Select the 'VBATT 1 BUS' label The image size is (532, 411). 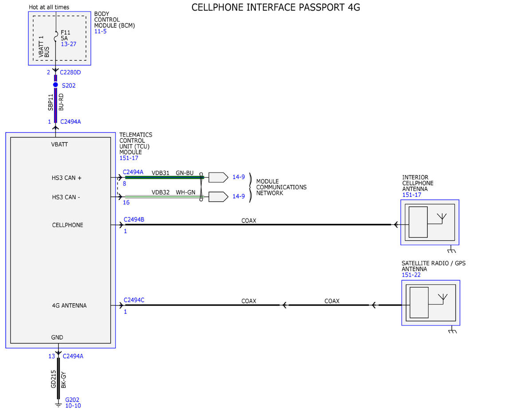coord(44,47)
